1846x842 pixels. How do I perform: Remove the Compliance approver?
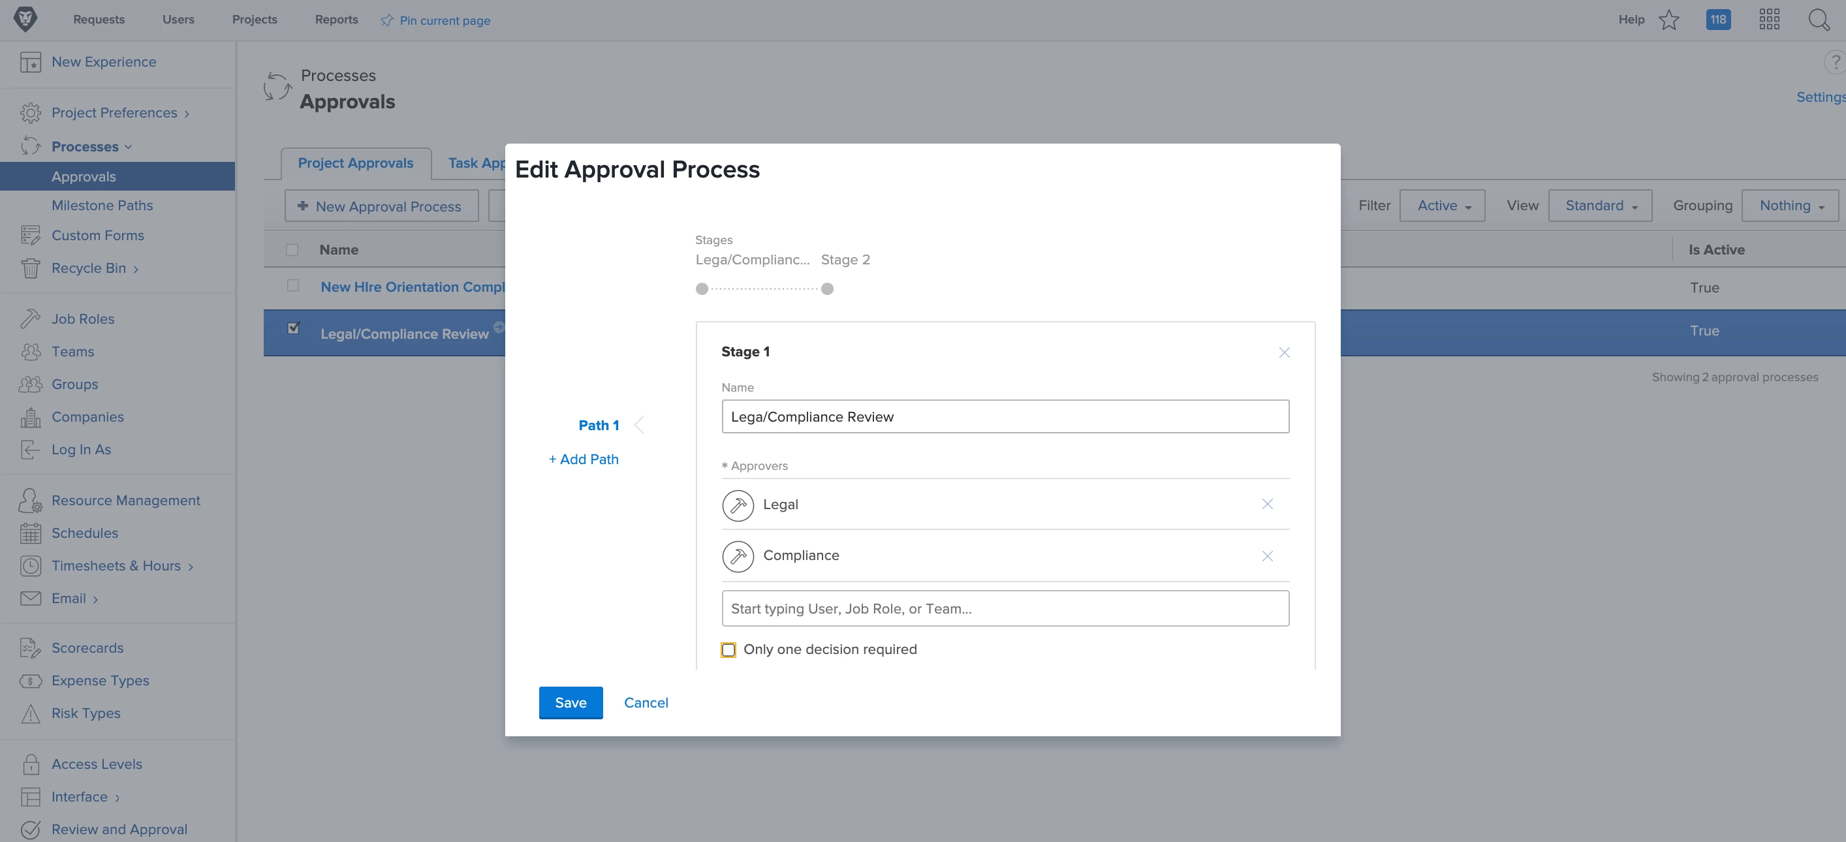(1267, 556)
